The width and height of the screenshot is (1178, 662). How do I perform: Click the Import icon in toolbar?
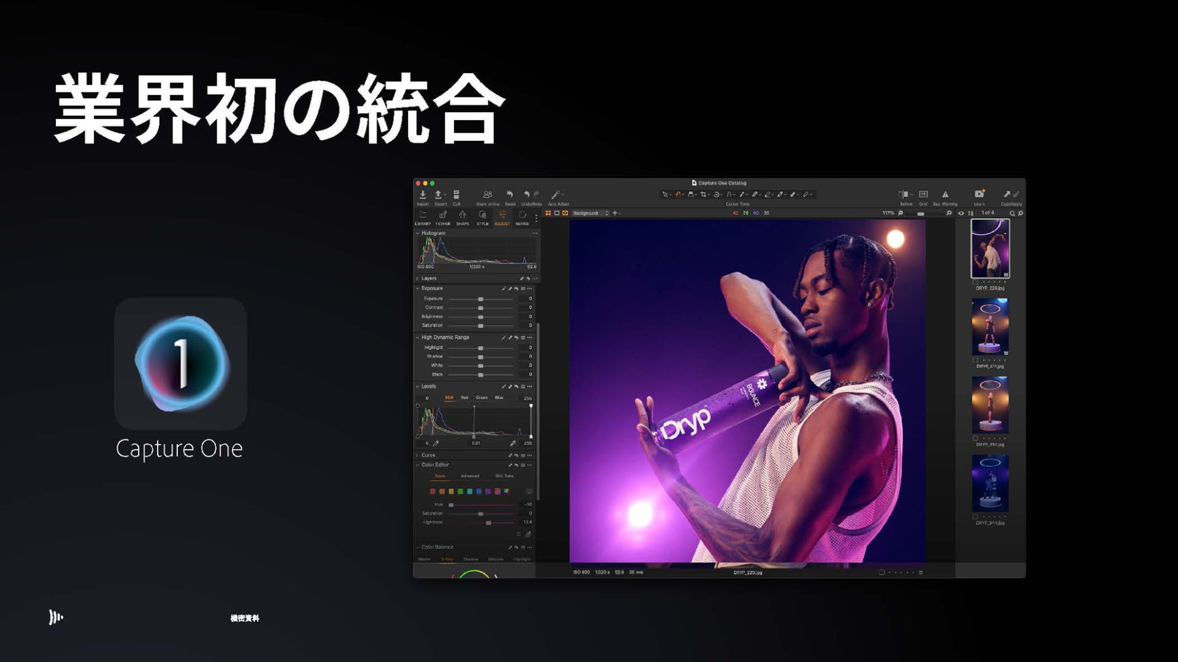click(x=422, y=195)
